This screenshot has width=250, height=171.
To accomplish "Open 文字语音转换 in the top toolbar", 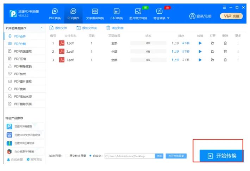I will point(95,14).
